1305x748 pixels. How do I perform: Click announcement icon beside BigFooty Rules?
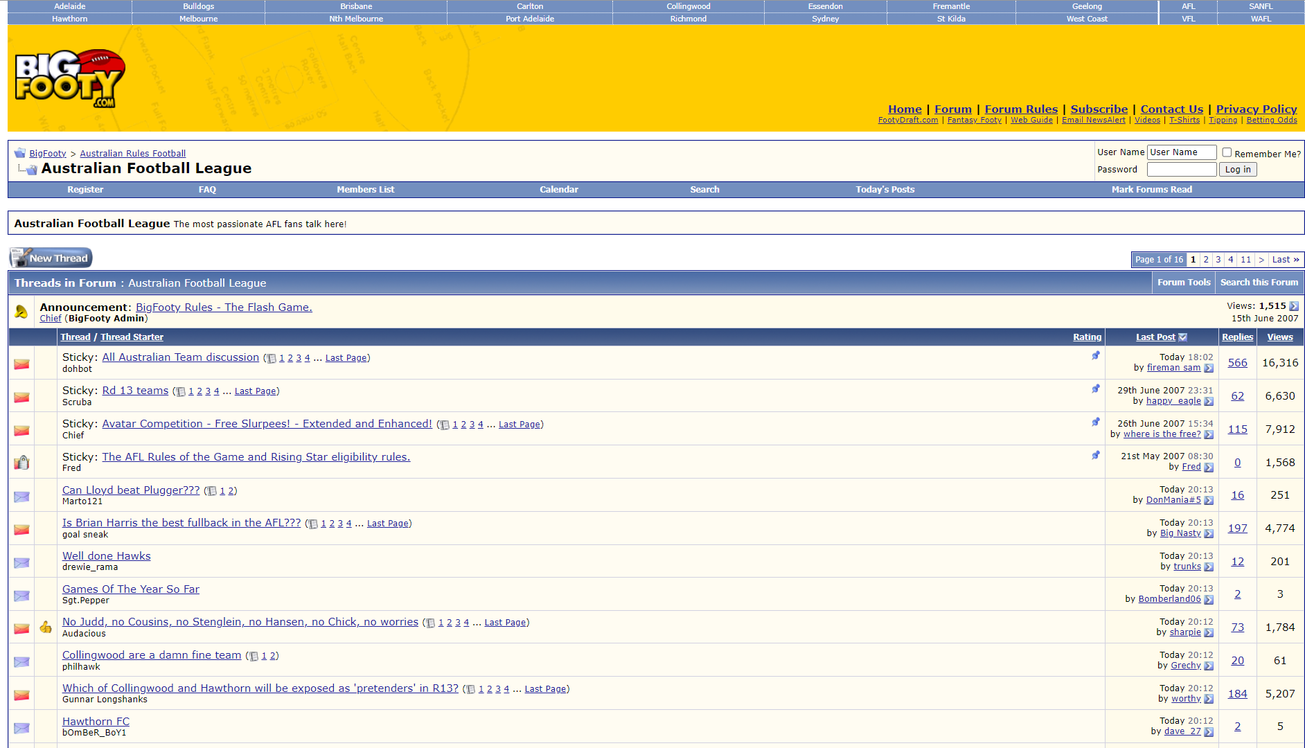(x=21, y=312)
